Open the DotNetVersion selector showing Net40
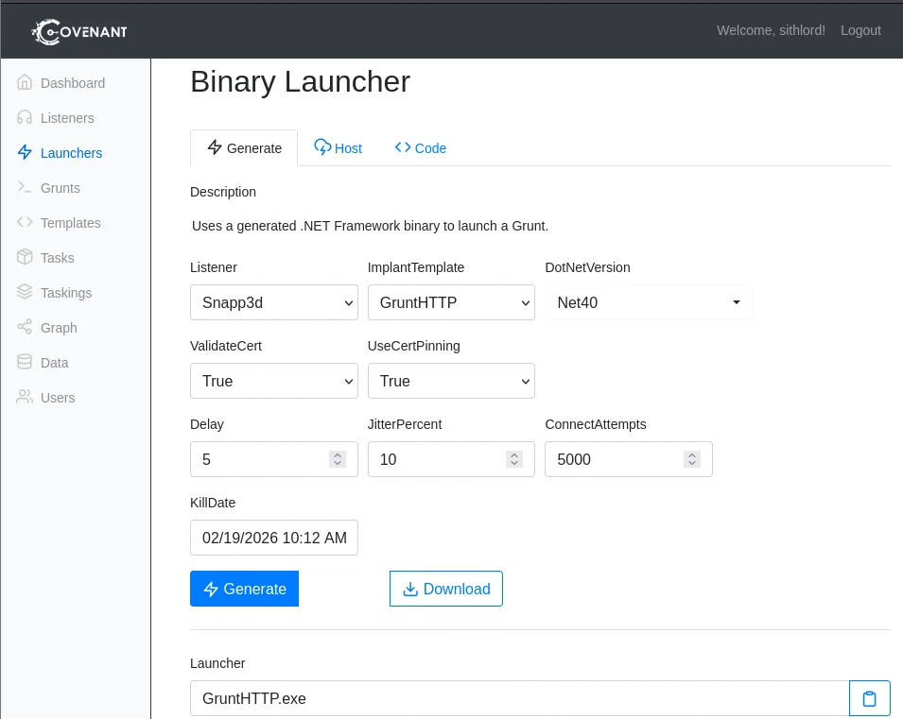The width and height of the screenshot is (903, 719). point(648,302)
